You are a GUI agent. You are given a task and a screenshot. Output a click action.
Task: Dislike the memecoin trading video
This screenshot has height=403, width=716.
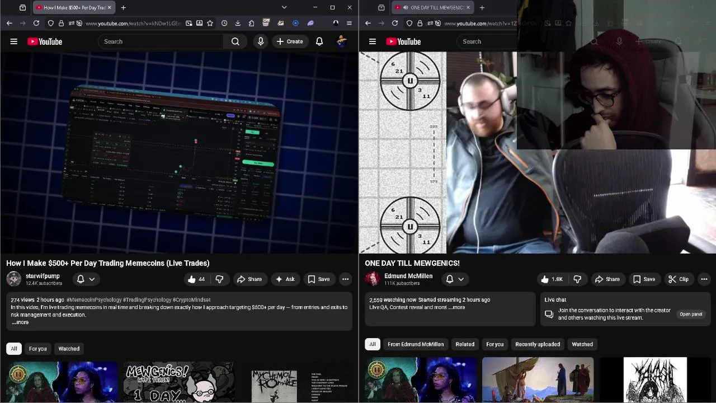click(x=219, y=279)
